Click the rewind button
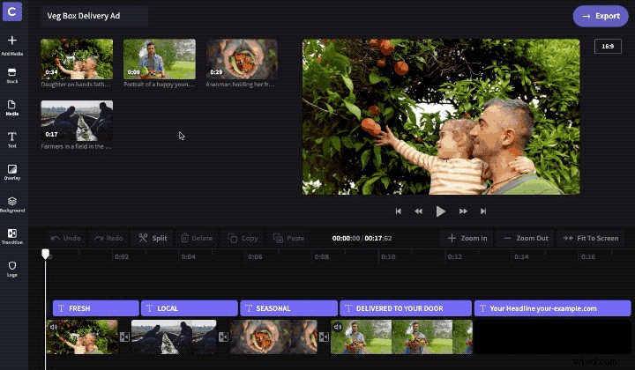Image resolution: width=635 pixels, height=370 pixels. 419,211
